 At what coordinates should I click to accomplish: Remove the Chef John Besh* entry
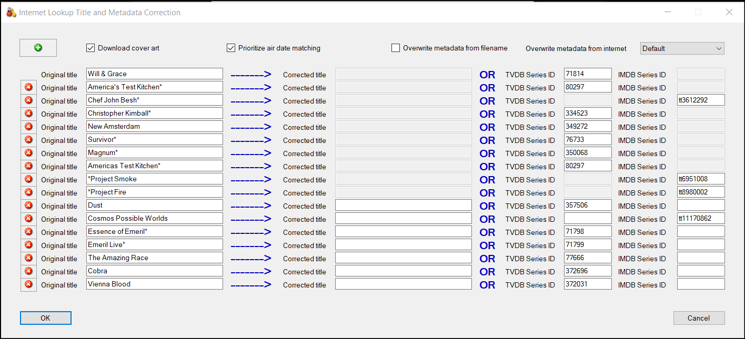pos(28,100)
